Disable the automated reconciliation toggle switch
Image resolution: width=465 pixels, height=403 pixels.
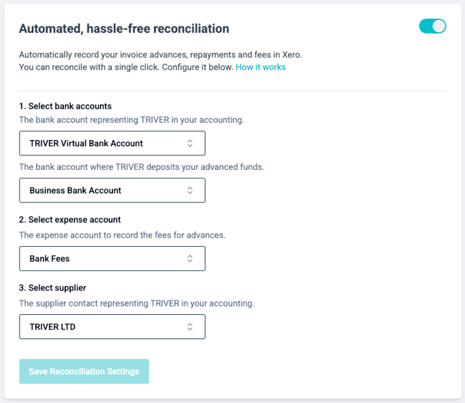click(x=432, y=26)
